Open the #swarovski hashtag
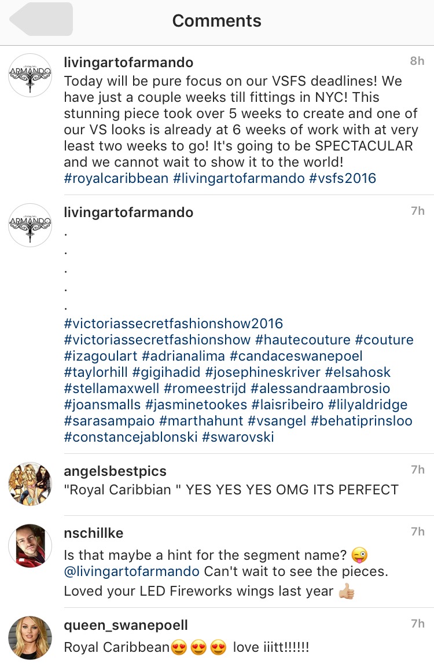Screen dimensions: 434x664 click(238, 436)
